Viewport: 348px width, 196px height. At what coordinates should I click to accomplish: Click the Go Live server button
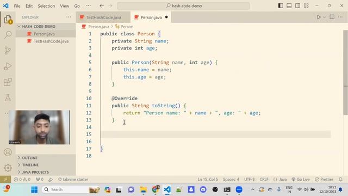[301, 179]
